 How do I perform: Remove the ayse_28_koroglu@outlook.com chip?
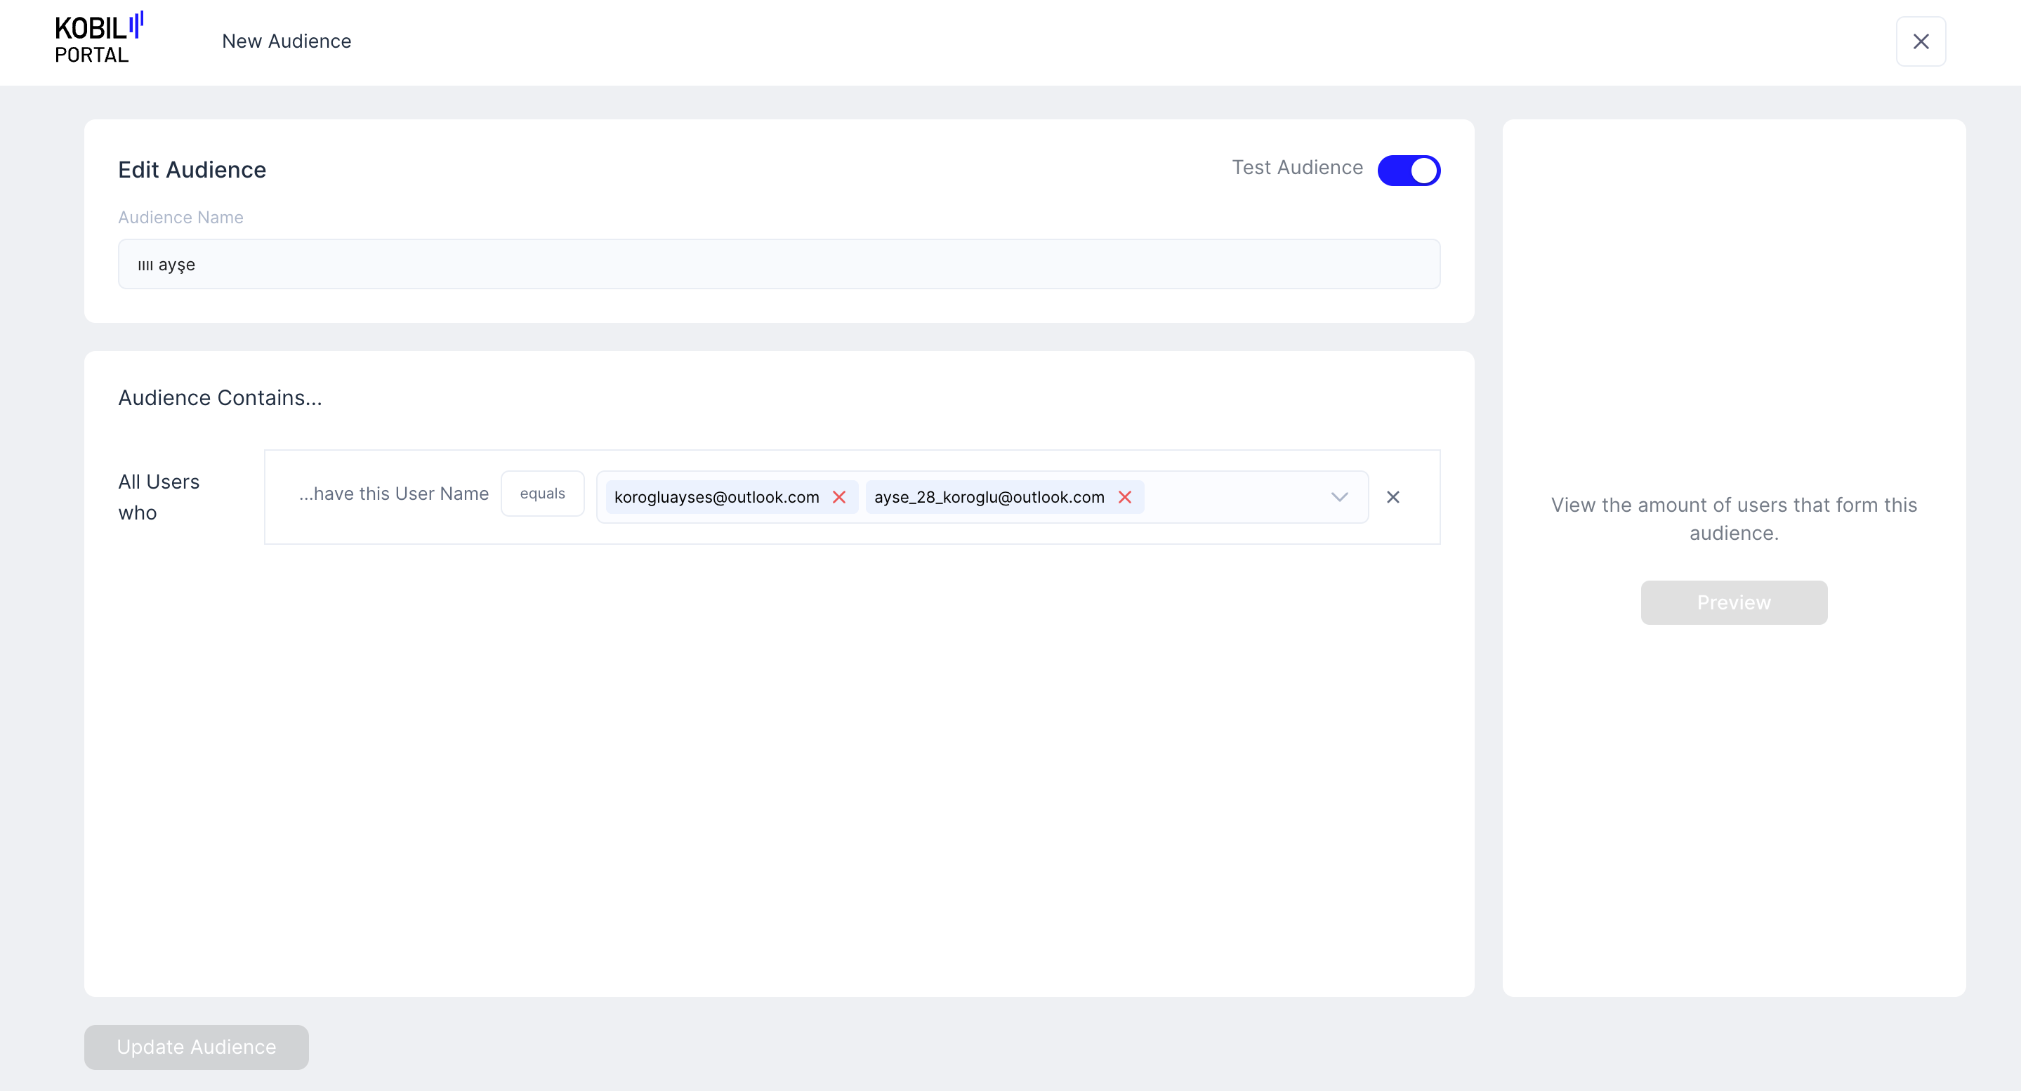(x=1124, y=497)
